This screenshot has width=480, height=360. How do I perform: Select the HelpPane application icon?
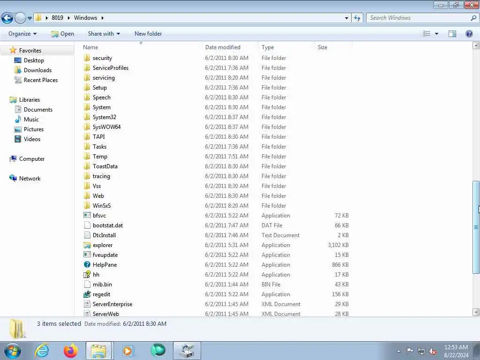[87, 264]
